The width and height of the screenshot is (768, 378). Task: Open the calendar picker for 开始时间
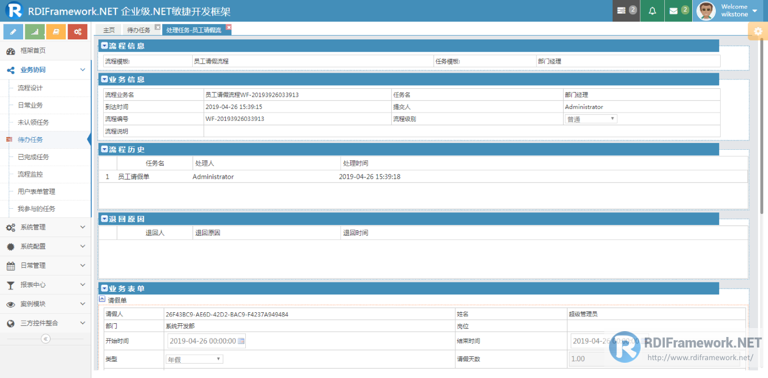[x=241, y=341]
